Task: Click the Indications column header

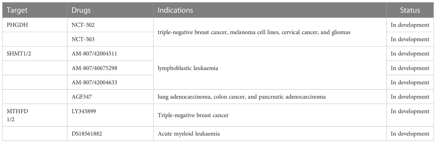Action: click(x=270, y=10)
